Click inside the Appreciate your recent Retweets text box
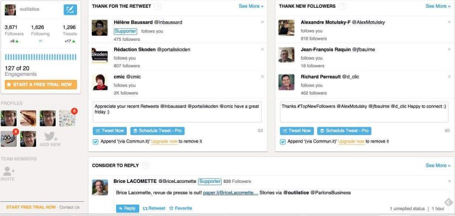The image size is (455, 216). click(177, 112)
